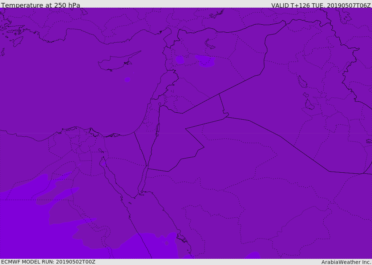Image resolution: width=372 pixels, height=265 pixels.
Task: Click Lake Assad in northern Syria
Action: click(209, 44)
